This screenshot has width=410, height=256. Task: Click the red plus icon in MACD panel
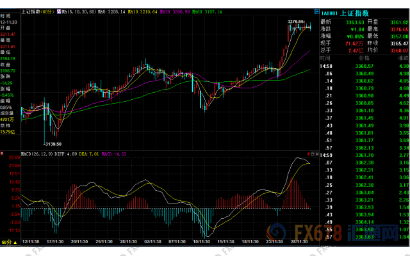309,154
